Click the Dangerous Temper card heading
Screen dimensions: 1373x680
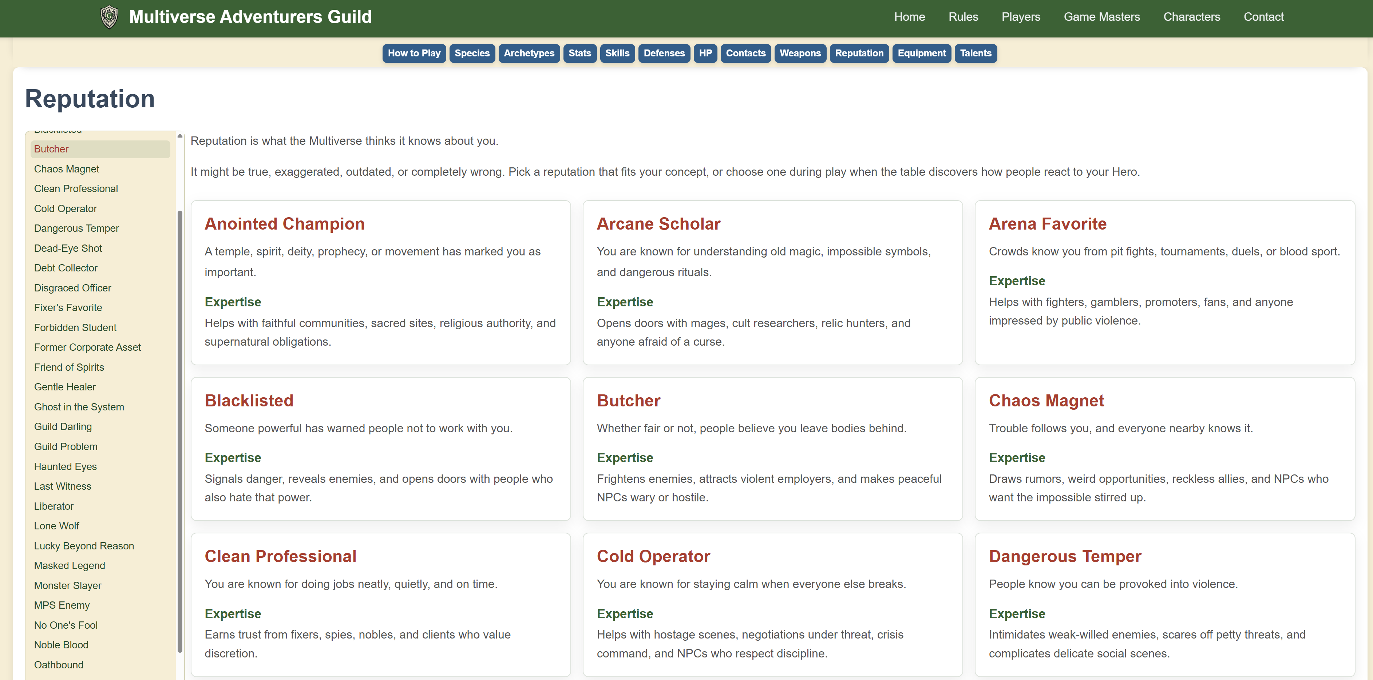click(1065, 556)
